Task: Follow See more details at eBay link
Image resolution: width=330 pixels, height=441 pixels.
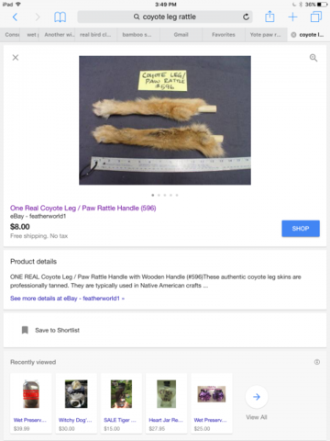Action: tap(67, 299)
